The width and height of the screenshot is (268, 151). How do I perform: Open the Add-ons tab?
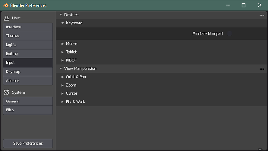[x=28, y=81]
